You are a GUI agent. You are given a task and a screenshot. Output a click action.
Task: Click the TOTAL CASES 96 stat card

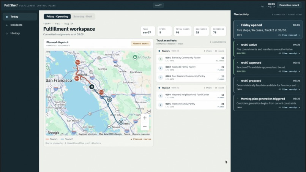[x=183, y=31]
